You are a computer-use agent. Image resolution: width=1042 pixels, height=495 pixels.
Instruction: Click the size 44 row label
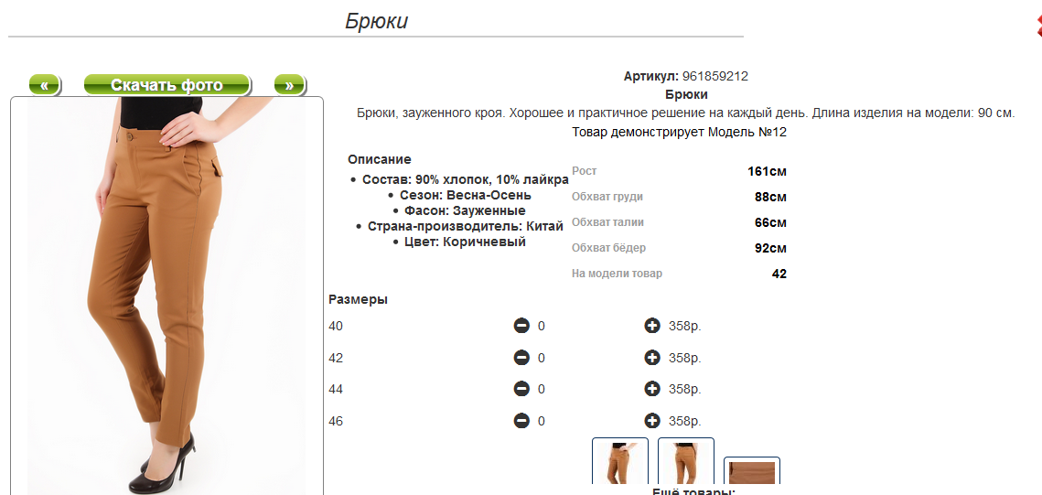(336, 390)
